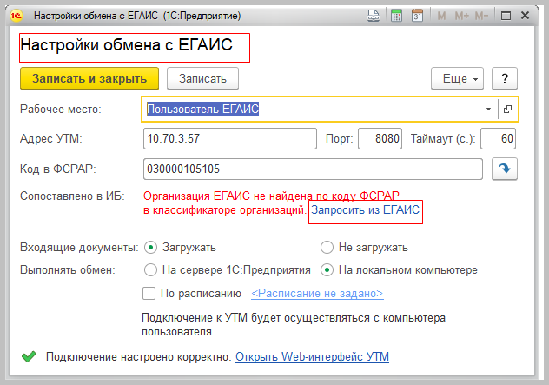Click the Сопоставлено в ИБ label
Image resolution: width=549 pixels, height=385 pixels.
tap(72, 196)
